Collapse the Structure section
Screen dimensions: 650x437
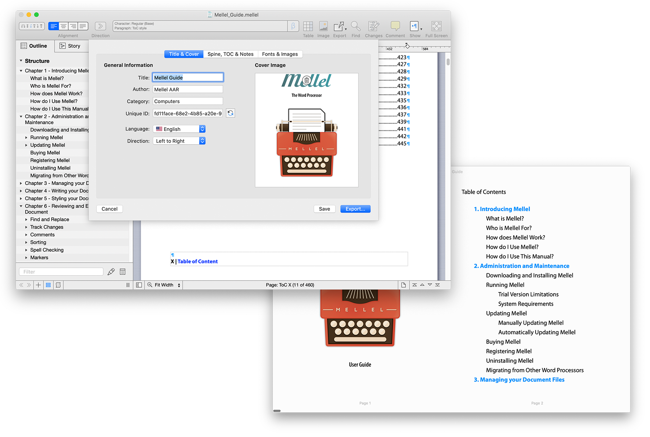[x=21, y=61]
